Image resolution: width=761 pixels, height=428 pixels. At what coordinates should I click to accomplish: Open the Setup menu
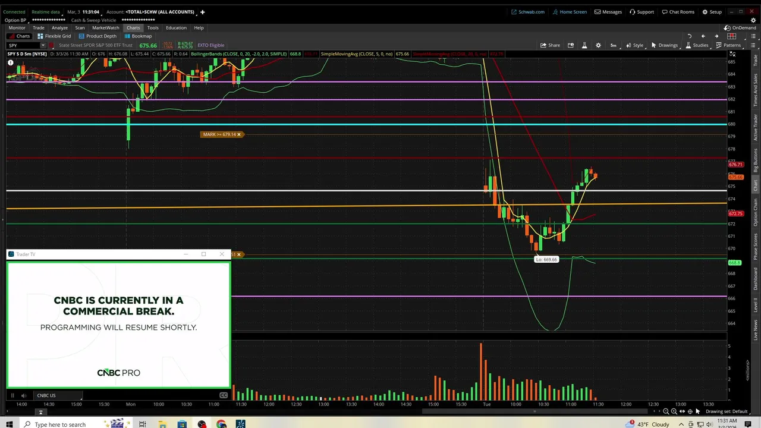coord(712,12)
